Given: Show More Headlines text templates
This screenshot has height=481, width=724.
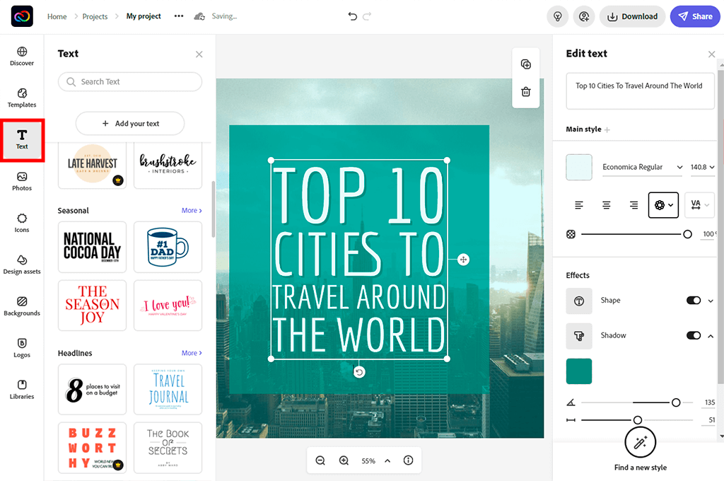Looking at the screenshot, I should 192,353.
